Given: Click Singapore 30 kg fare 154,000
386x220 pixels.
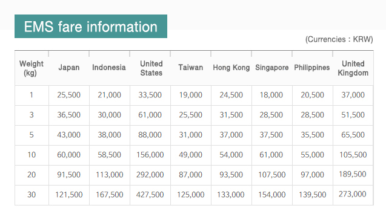Looking at the screenshot, I should [x=271, y=195].
